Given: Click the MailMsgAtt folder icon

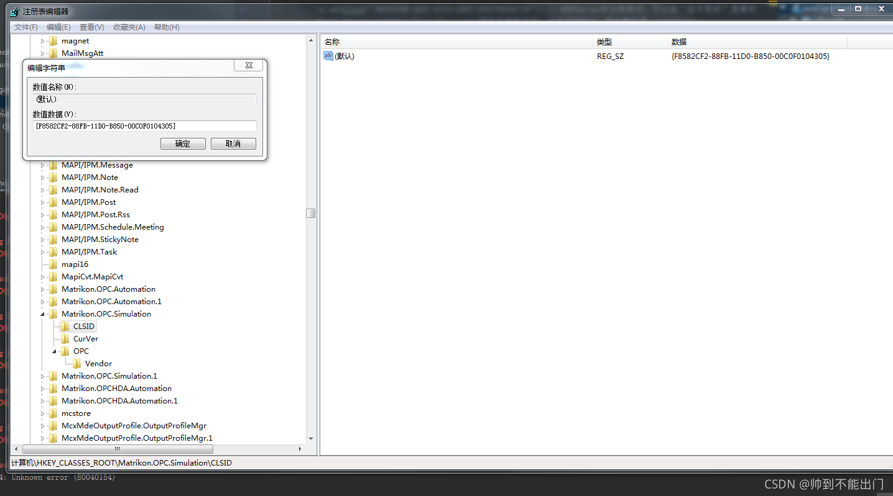Looking at the screenshot, I should point(53,53).
